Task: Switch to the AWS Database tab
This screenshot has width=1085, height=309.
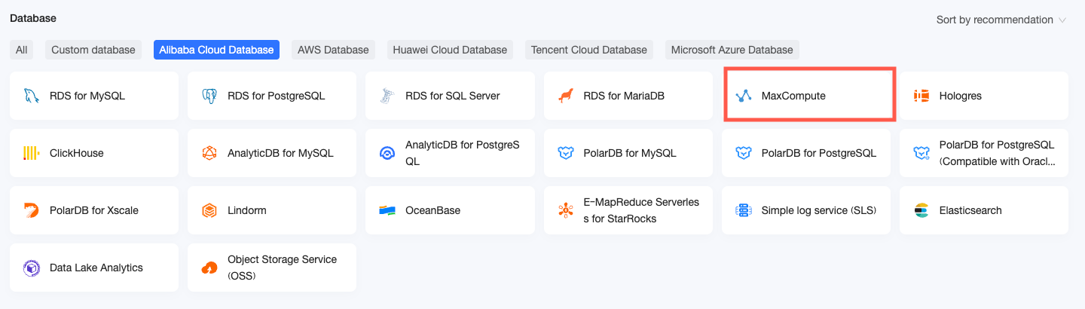Action: pos(333,50)
